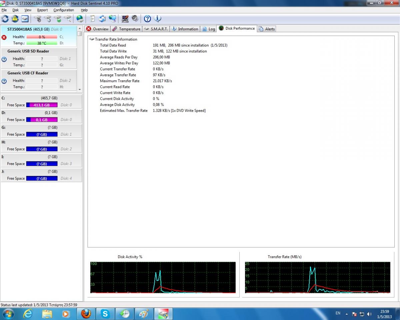Select the Generic USB SD Reader entry
400x320 pixels.
[39, 58]
